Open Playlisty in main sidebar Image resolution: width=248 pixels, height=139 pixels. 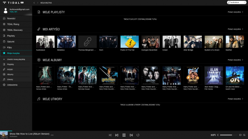coord(16,36)
